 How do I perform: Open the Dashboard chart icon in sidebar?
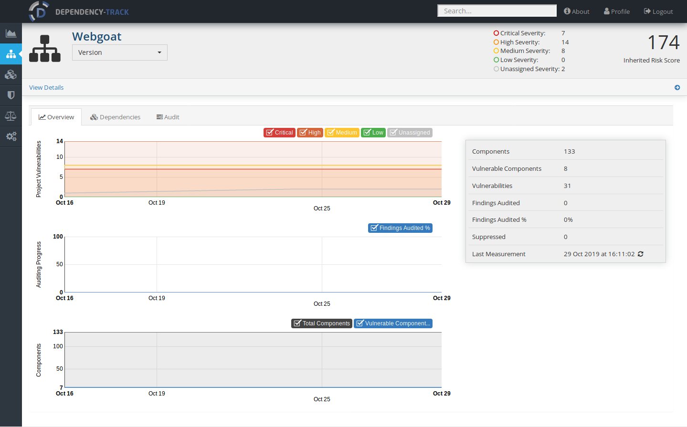[11, 33]
